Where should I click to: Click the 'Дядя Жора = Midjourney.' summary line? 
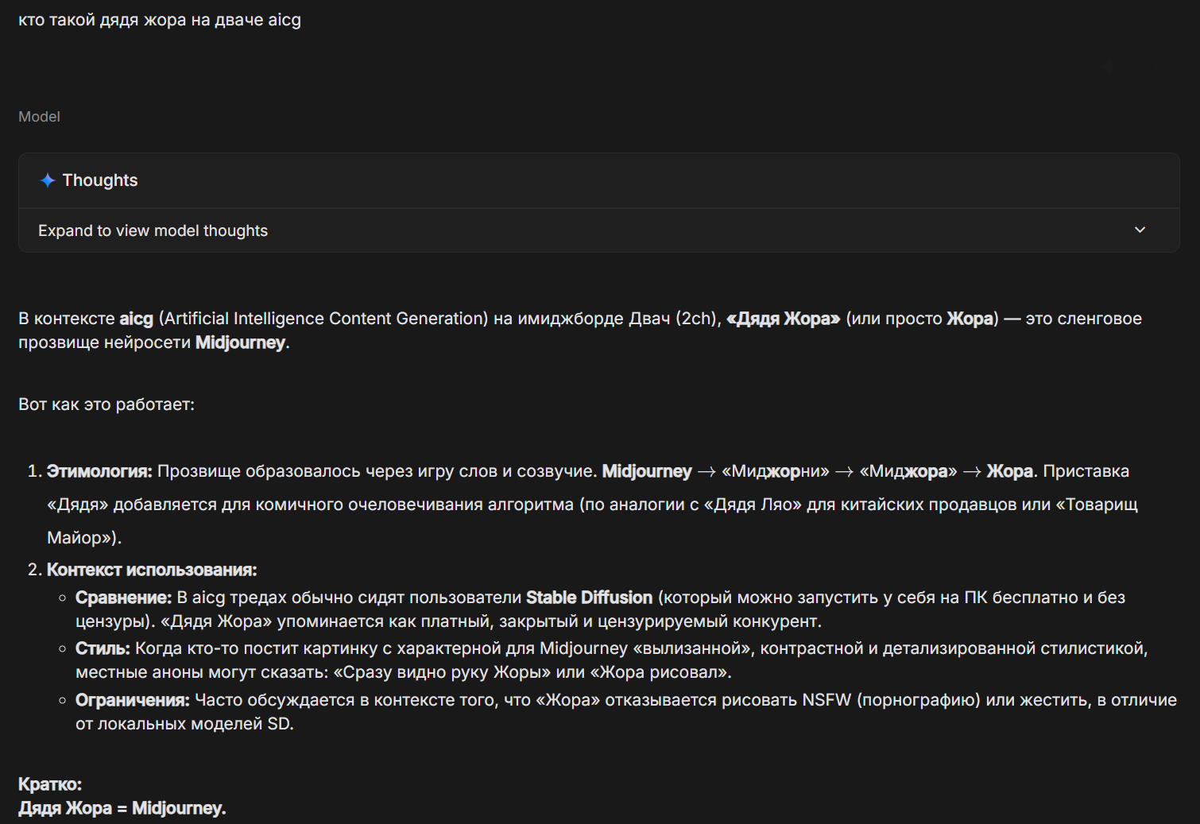coord(122,808)
